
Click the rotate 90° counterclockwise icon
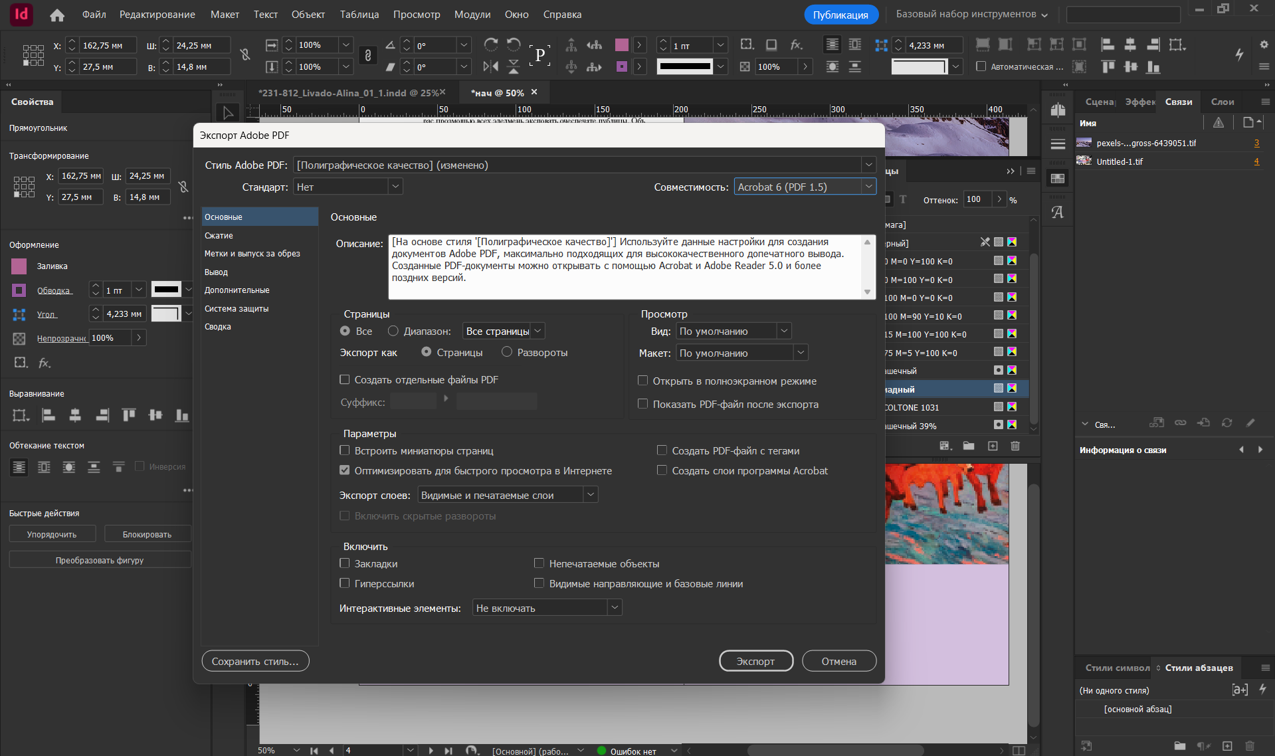(x=514, y=45)
